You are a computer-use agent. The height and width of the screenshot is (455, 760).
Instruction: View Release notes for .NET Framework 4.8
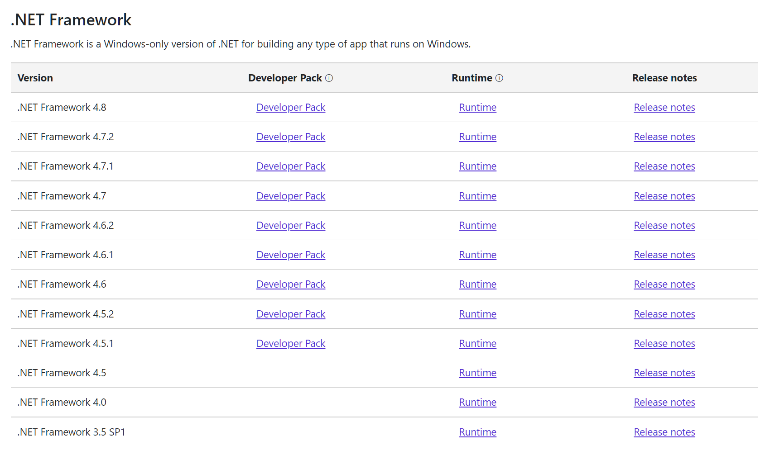click(664, 108)
